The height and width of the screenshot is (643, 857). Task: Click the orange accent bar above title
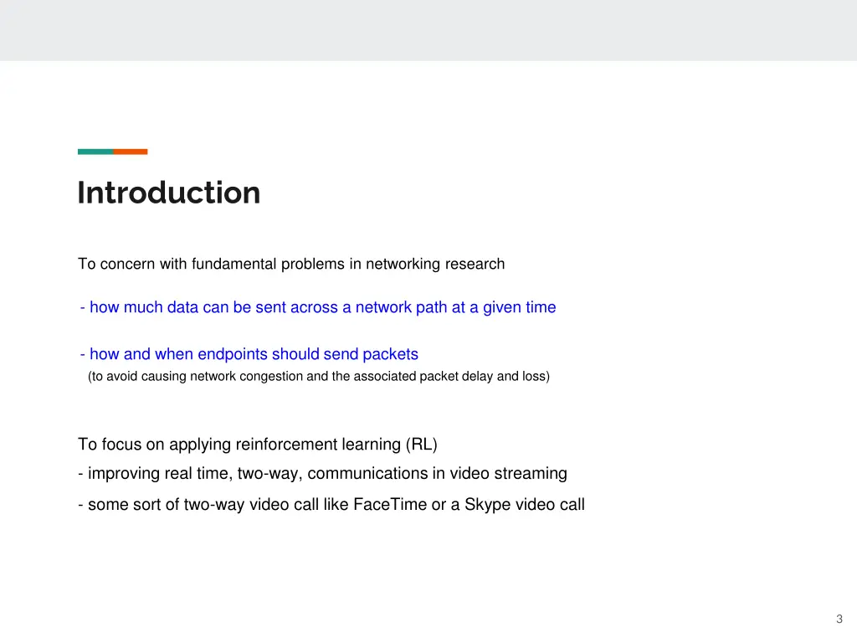[x=131, y=152]
